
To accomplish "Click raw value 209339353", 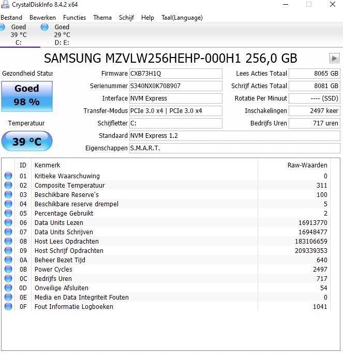I will pyautogui.click(x=311, y=251).
